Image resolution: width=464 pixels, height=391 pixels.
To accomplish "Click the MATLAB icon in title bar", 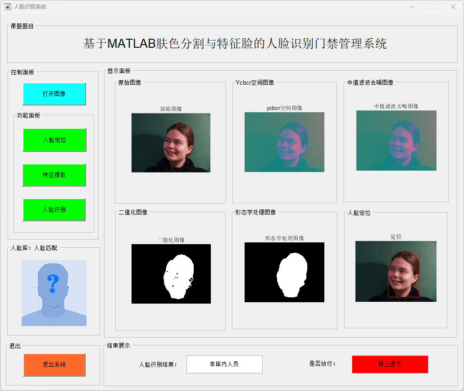I will point(7,7).
